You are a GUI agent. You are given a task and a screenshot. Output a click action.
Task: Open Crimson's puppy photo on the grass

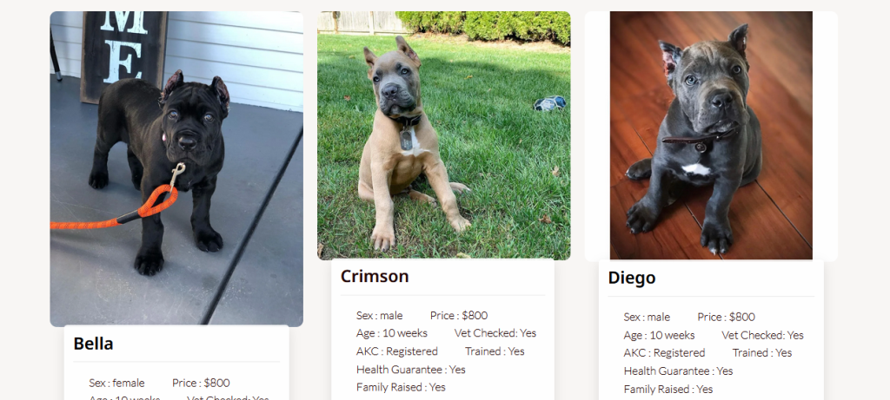pos(443,135)
